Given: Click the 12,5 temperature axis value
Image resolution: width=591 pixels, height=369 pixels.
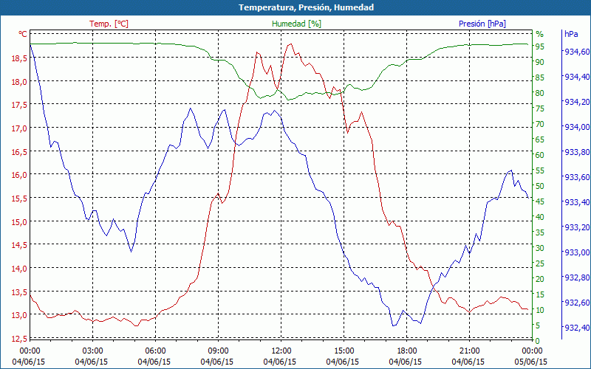Looking at the screenshot, I should pyautogui.click(x=20, y=338).
